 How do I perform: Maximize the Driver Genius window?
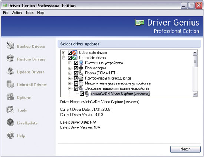(x=191, y=6)
